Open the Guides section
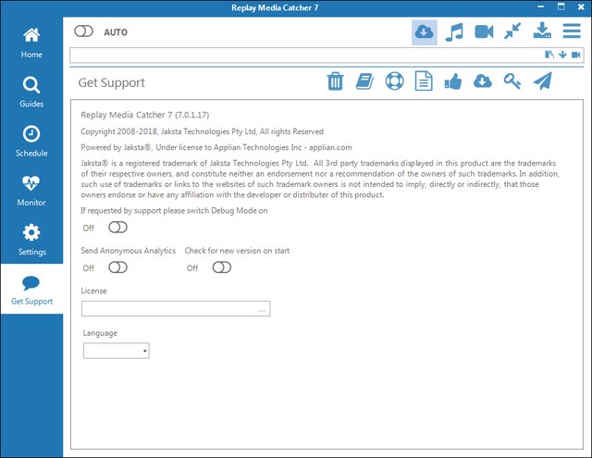 click(x=31, y=92)
